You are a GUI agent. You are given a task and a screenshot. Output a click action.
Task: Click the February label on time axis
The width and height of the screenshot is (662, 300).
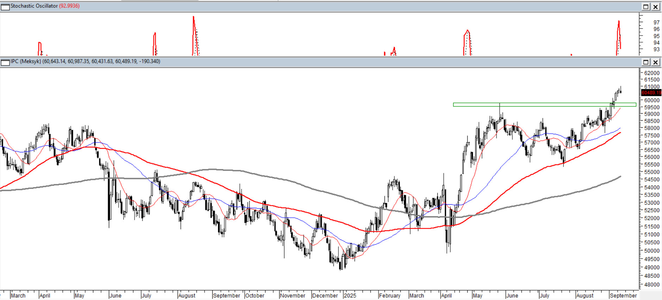pos(389,295)
